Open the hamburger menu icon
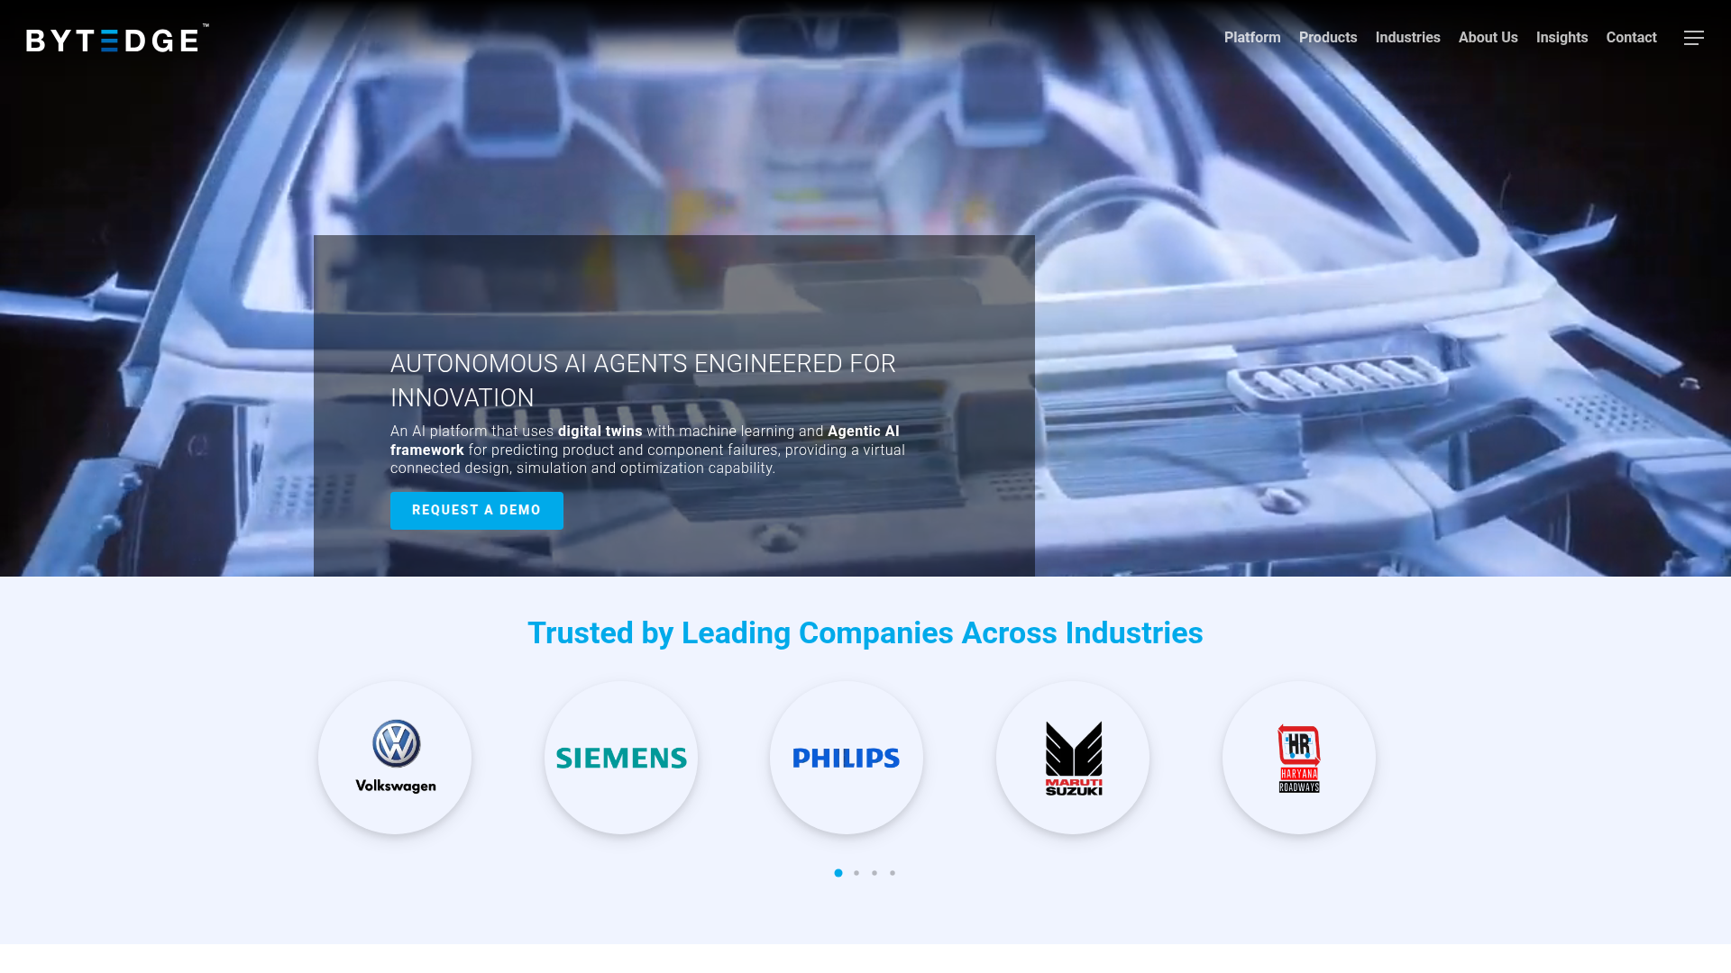This screenshot has height=973, width=1731. point(1693,38)
